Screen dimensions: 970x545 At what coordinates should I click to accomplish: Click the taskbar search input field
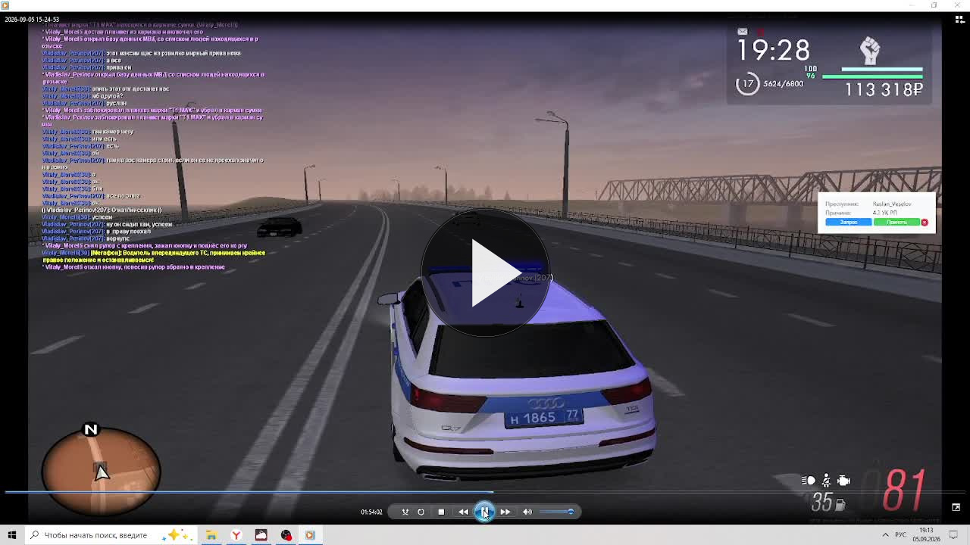click(110, 535)
